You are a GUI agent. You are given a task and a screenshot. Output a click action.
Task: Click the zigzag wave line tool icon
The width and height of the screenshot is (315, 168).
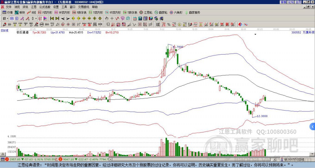tap(134, 25)
